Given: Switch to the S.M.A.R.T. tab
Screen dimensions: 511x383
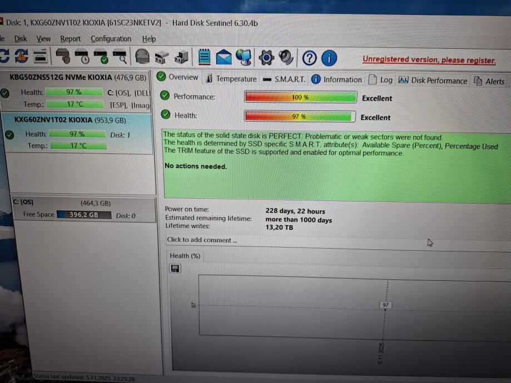Looking at the screenshot, I should tap(284, 79).
